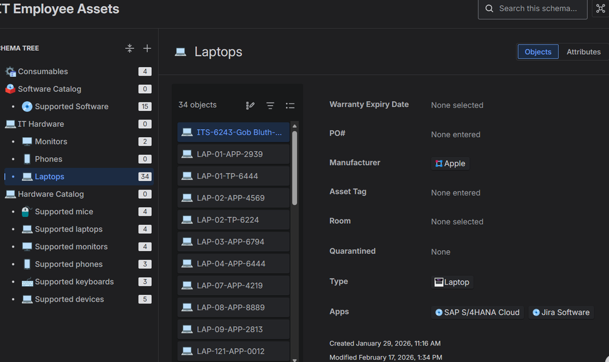The width and height of the screenshot is (609, 362).
Task: Select the Objects tab
Action: tap(538, 52)
